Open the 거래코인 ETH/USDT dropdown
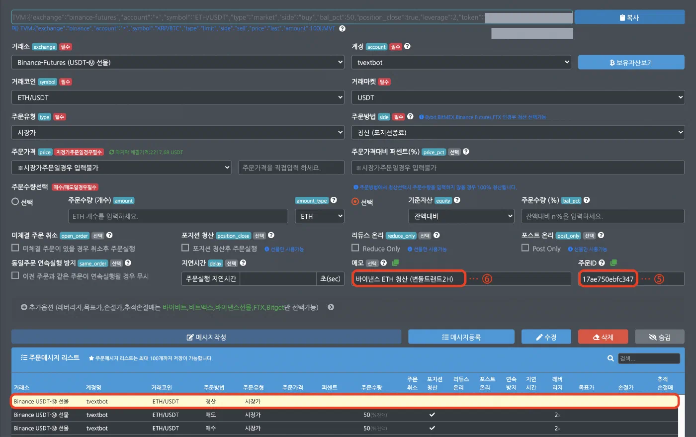The width and height of the screenshot is (696, 437). [x=178, y=97]
